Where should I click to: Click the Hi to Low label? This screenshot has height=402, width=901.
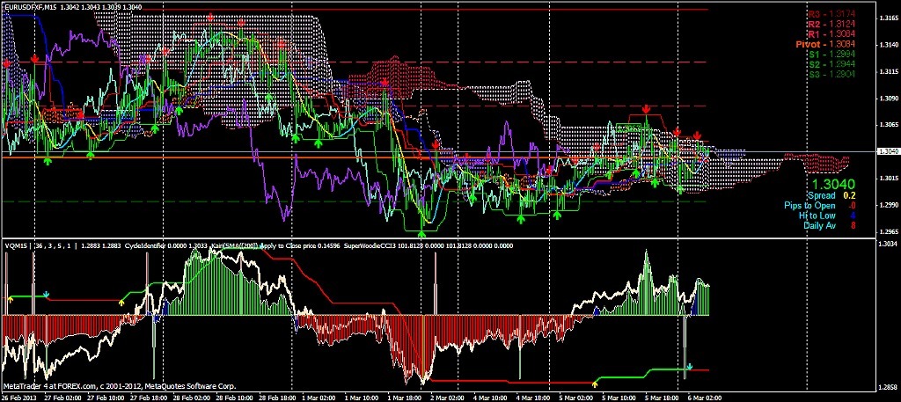point(816,216)
